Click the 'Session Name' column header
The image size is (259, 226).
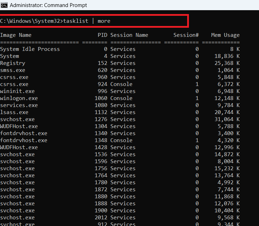pos(129,35)
